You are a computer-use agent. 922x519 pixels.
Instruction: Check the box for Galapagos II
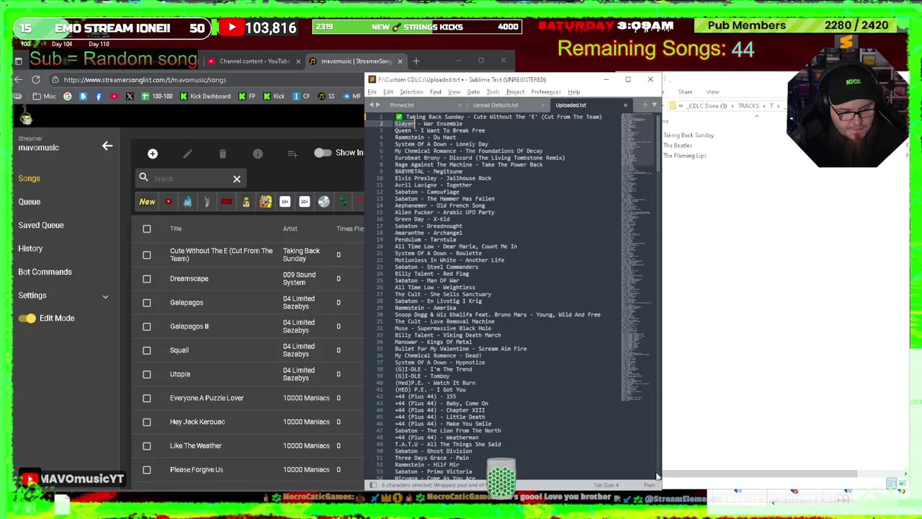(x=147, y=326)
